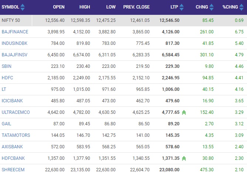
Task: Open the ICICIBANK symbol link
Action: tap(12, 101)
